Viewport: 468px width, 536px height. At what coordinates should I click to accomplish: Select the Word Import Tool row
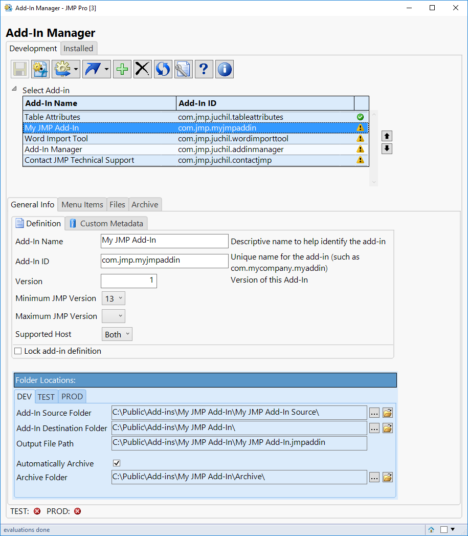[102, 138]
